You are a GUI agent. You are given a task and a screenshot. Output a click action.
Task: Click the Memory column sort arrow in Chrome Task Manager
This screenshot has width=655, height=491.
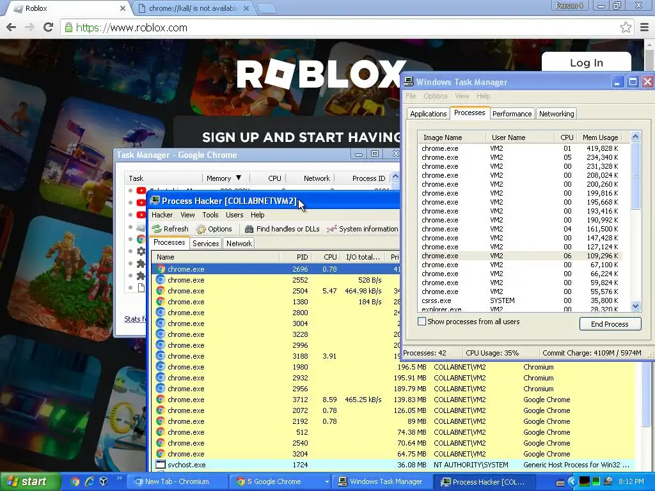[x=239, y=178]
